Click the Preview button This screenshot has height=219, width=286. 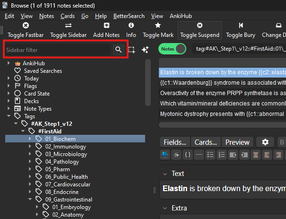[x=237, y=142]
